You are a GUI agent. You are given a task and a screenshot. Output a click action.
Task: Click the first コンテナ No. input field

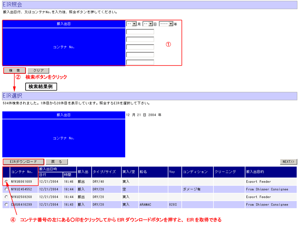(x=140, y=32)
